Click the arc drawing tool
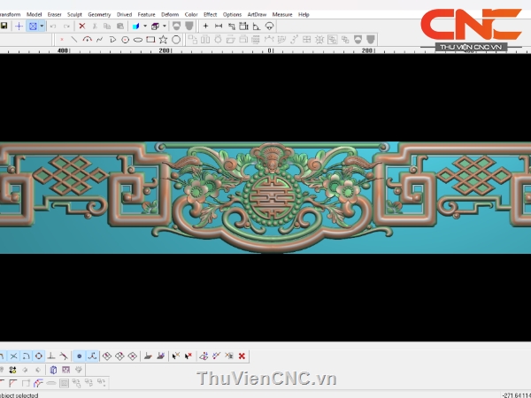The image size is (531, 398). tap(87, 40)
